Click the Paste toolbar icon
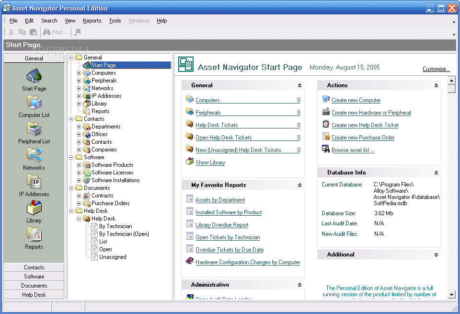 point(34,32)
